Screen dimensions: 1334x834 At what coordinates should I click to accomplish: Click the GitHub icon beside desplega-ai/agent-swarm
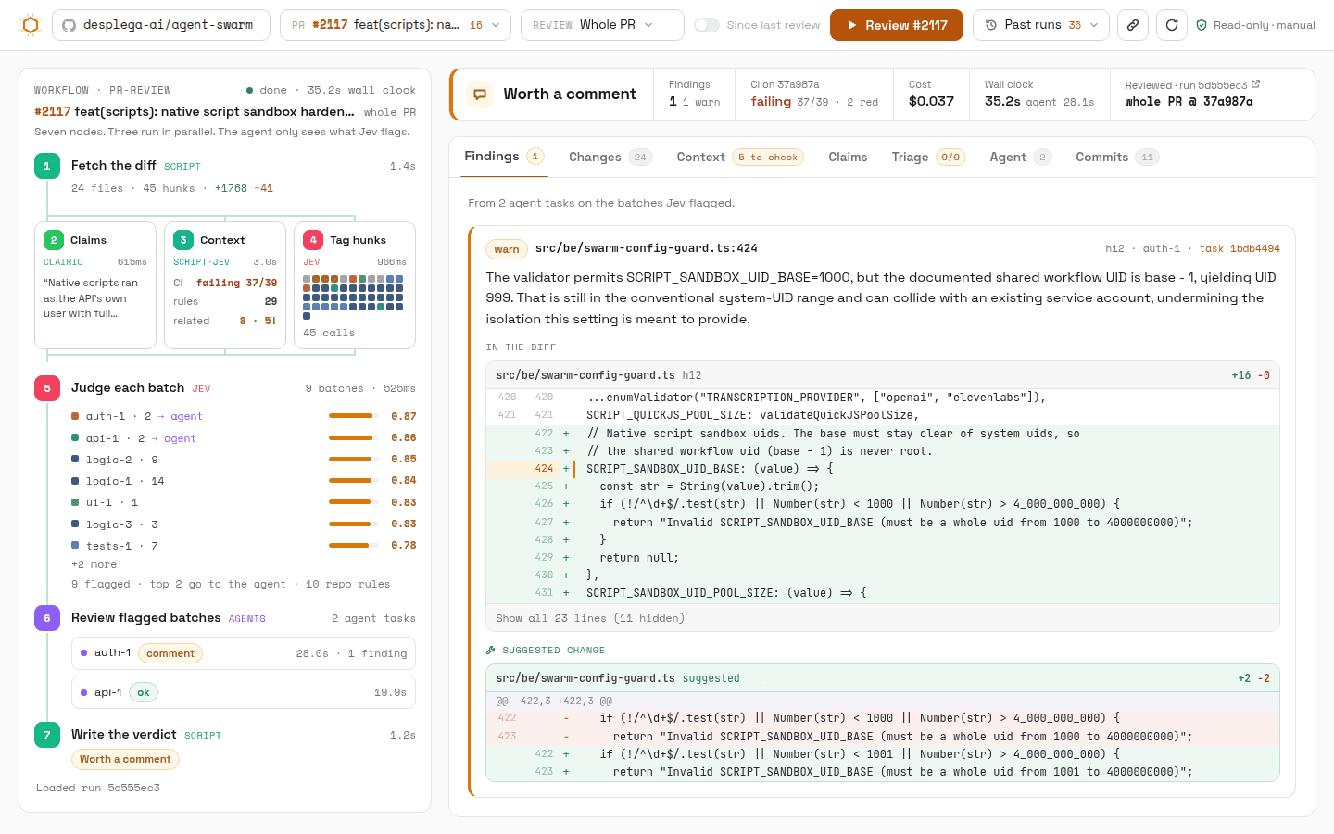click(69, 25)
